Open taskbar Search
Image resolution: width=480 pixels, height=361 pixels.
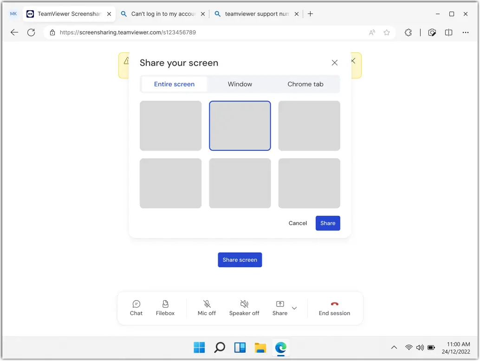click(220, 348)
